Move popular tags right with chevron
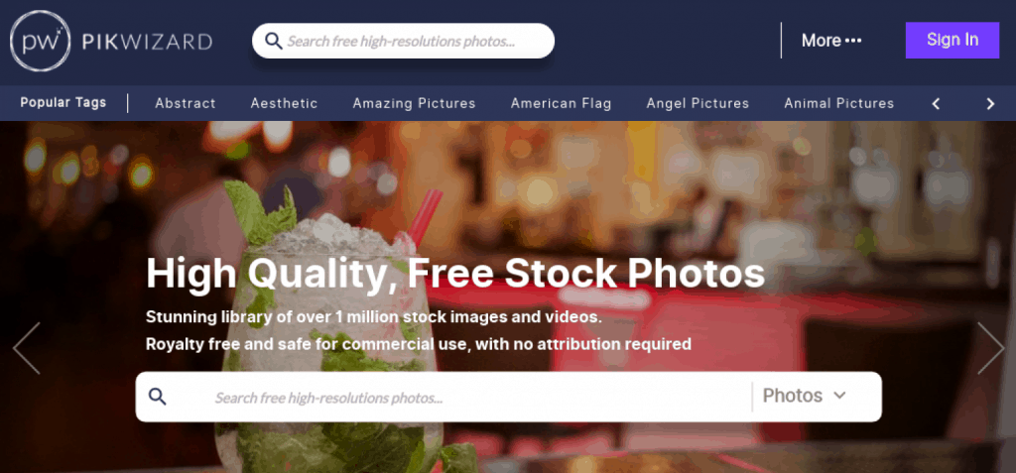The width and height of the screenshot is (1016, 473). (x=990, y=104)
